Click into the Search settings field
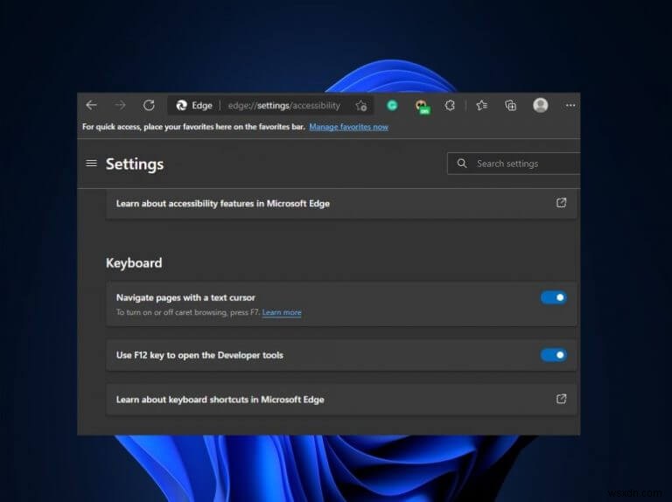Image resolution: width=672 pixels, height=502 pixels. (x=514, y=164)
